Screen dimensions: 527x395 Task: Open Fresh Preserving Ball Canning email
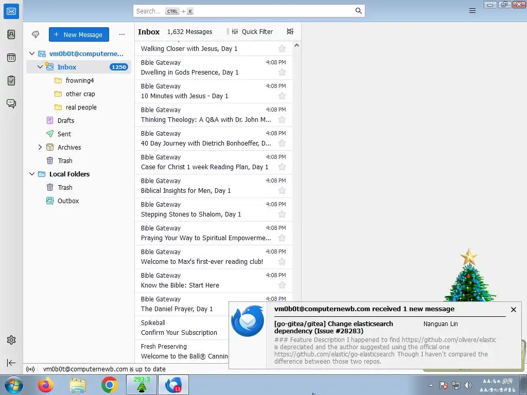click(182, 351)
